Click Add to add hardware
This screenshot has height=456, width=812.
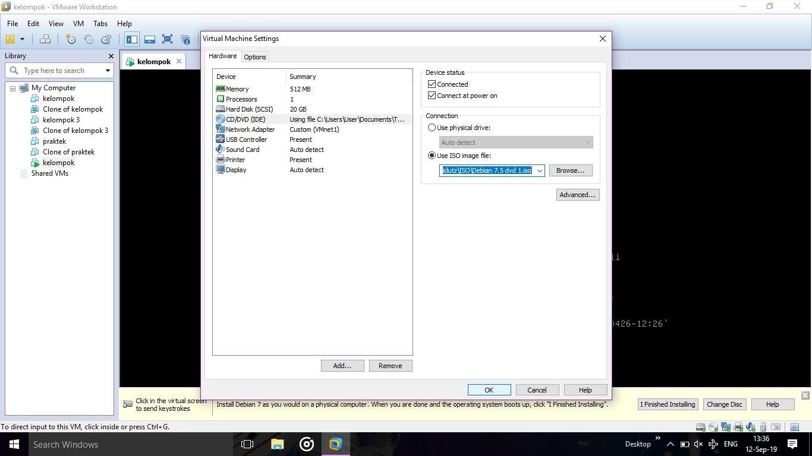(342, 366)
